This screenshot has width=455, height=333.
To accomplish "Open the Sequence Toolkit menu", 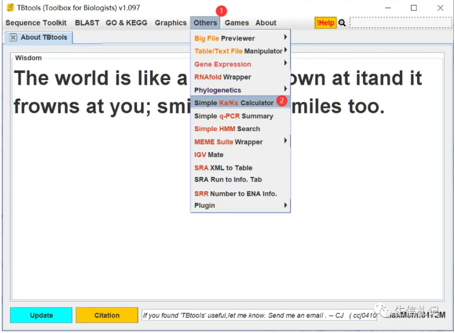I will tap(36, 23).
